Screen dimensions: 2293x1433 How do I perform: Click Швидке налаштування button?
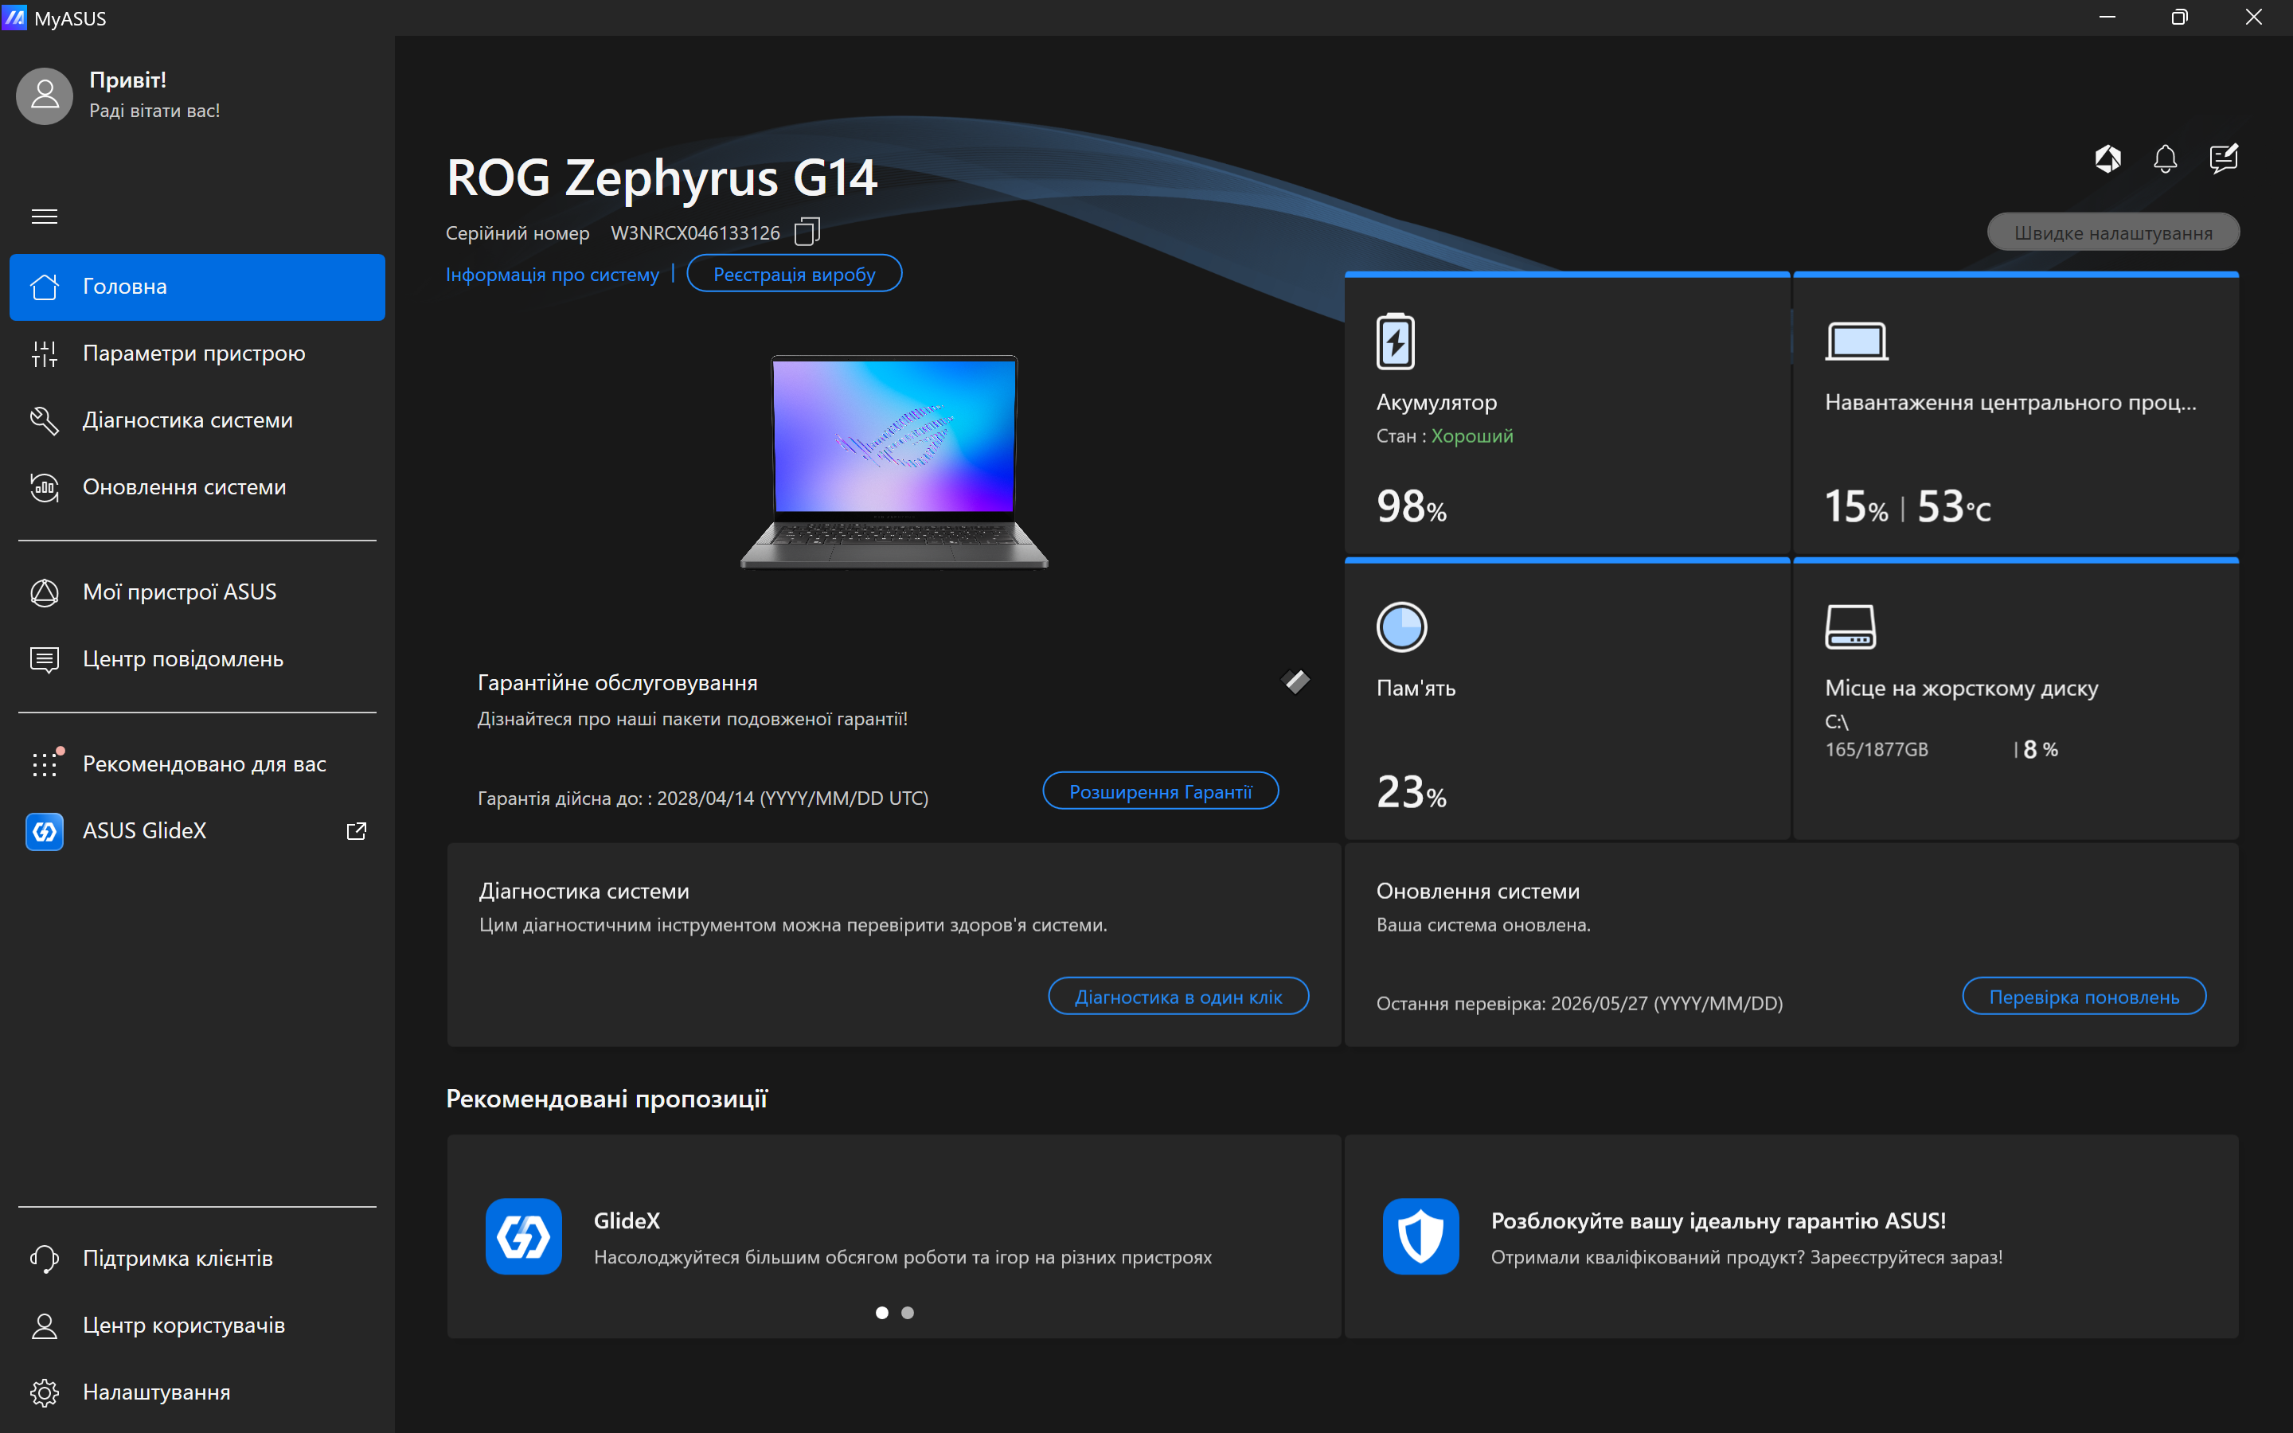point(2113,232)
